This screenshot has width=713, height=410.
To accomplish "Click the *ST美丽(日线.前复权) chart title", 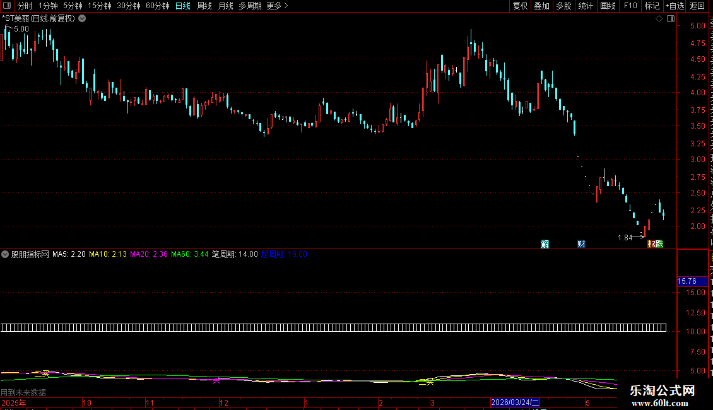I will point(38,19).
